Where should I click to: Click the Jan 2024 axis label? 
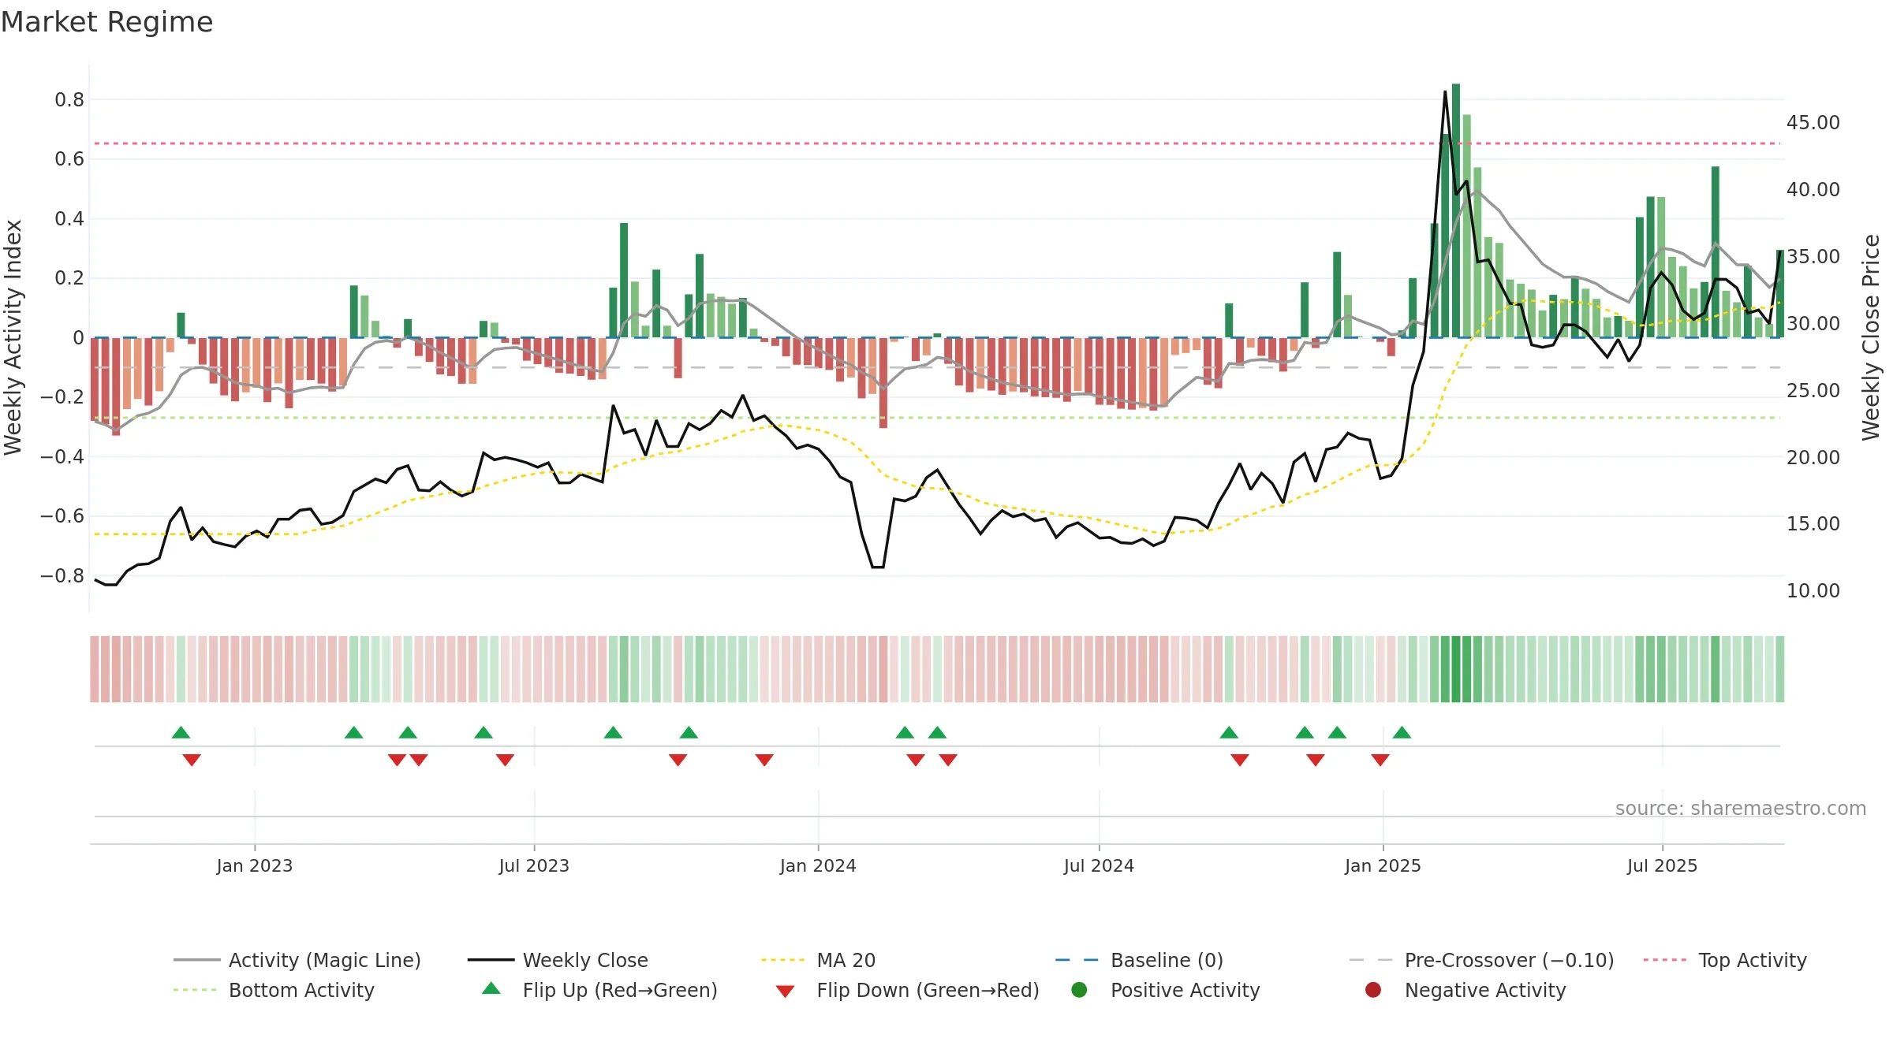click(x=818, y=865)
